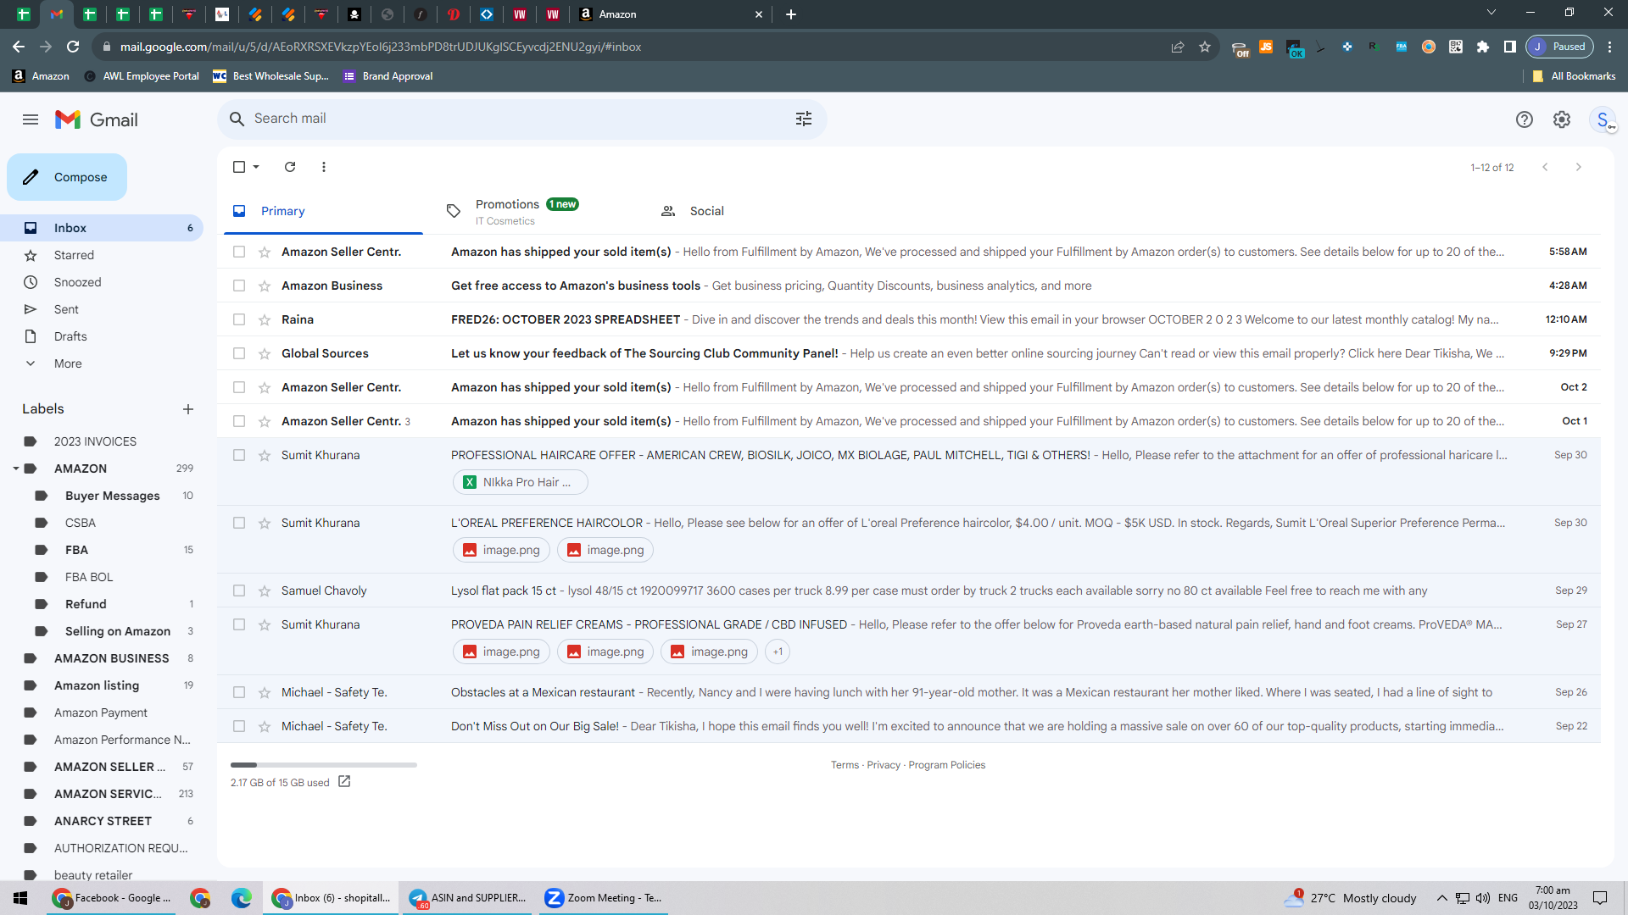Star the Samuel Chavoly Lysol email
1628x915 pixels.
click(265, 591)
